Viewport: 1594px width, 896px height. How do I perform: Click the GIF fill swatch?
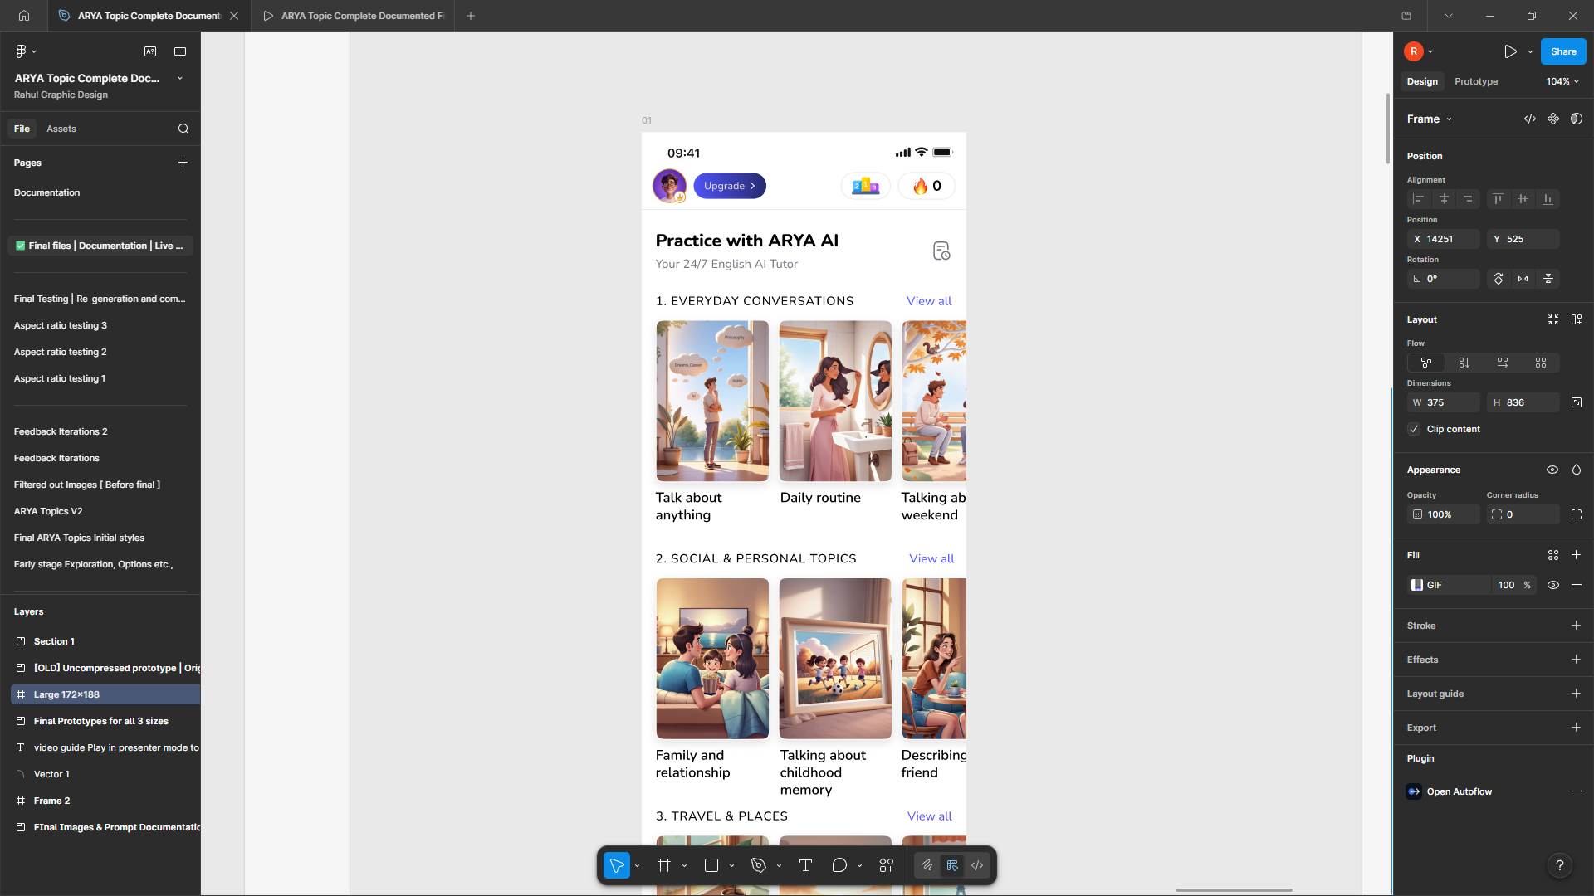click(x=1417, y=585)
